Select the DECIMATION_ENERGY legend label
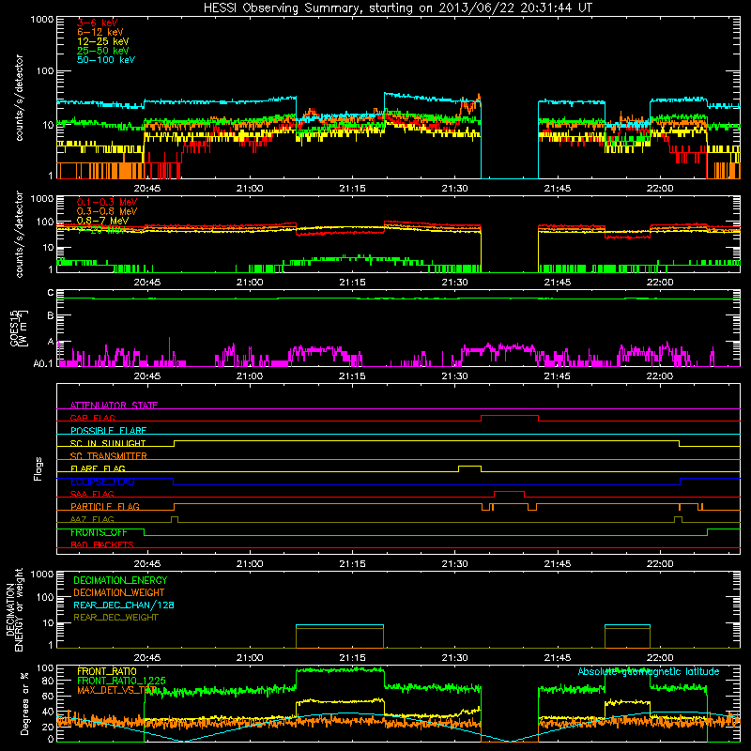 [x=120, y=580]
